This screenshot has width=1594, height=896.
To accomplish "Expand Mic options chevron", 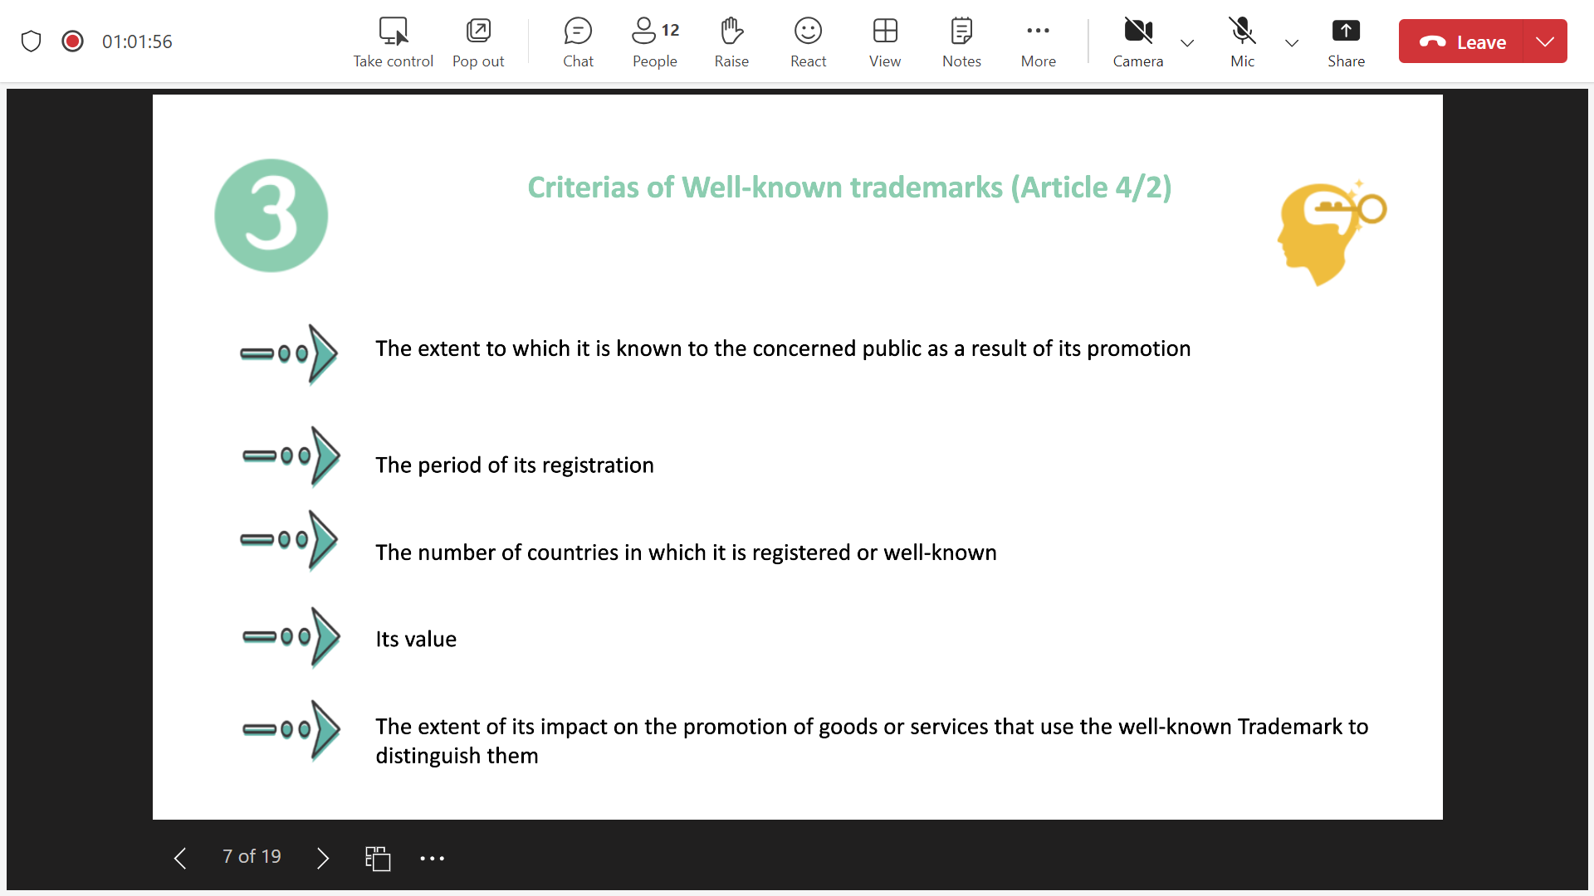I will (x=1292, y=43).
